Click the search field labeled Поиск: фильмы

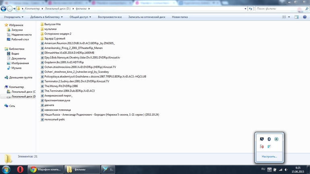tap(280, 9)
